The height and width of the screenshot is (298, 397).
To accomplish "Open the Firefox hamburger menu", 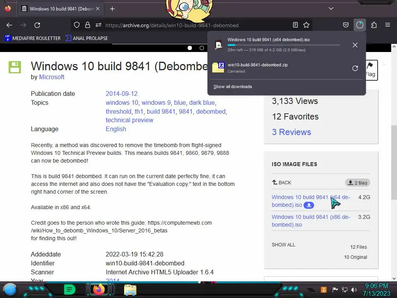I will point(388,25).
